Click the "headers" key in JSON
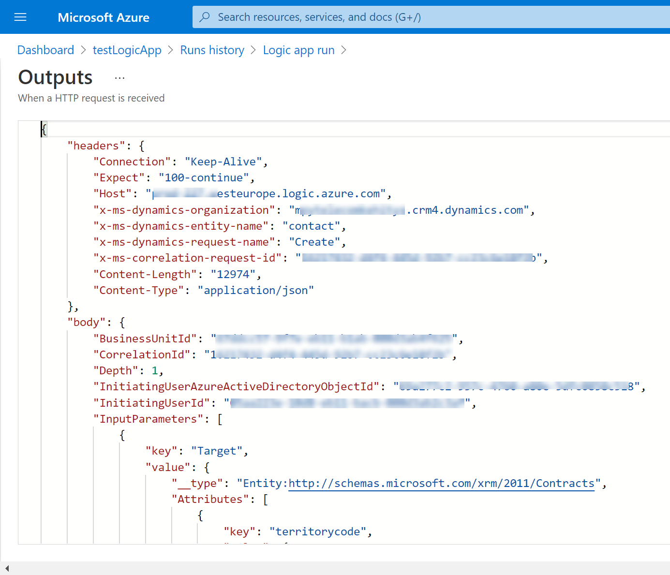The width and height of the screenshot is (670, 575). (x=96, y=146)
